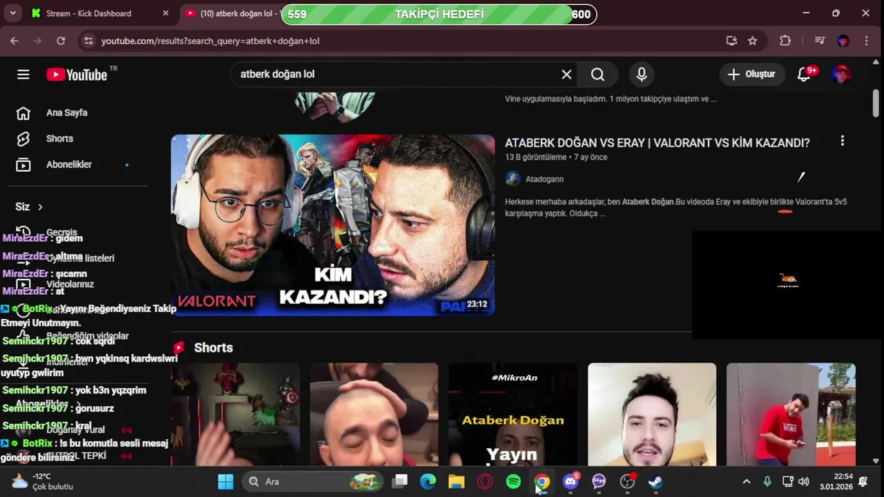This screenshot has width=884, height=497.
Task: Open ATABERK DOĞAN VS ERAY video title
Action: click(657, 143)
